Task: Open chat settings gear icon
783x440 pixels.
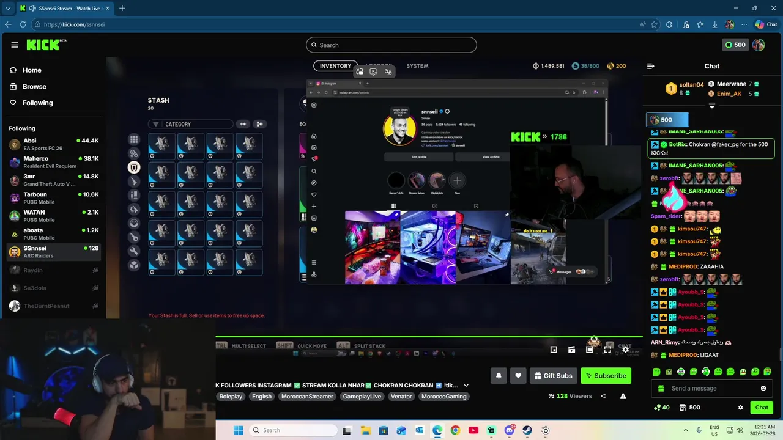Action: pos(740,408)
